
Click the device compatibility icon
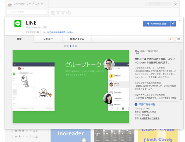137,52
